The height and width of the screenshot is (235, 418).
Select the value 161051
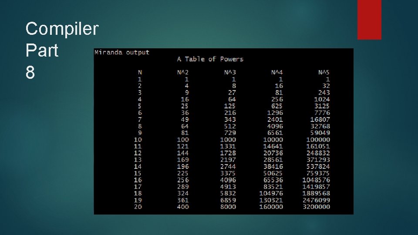pyautogui.click(x=318, y=147)
